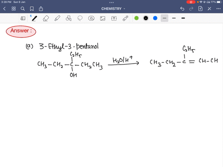This screenshot has width=223, height=167.
Task: Open the search tool
Action: coord(23,9)
